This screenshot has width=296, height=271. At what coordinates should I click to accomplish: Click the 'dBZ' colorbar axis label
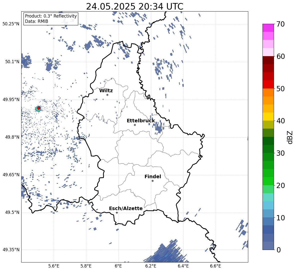pyautogui.click(x=290, y=137)
